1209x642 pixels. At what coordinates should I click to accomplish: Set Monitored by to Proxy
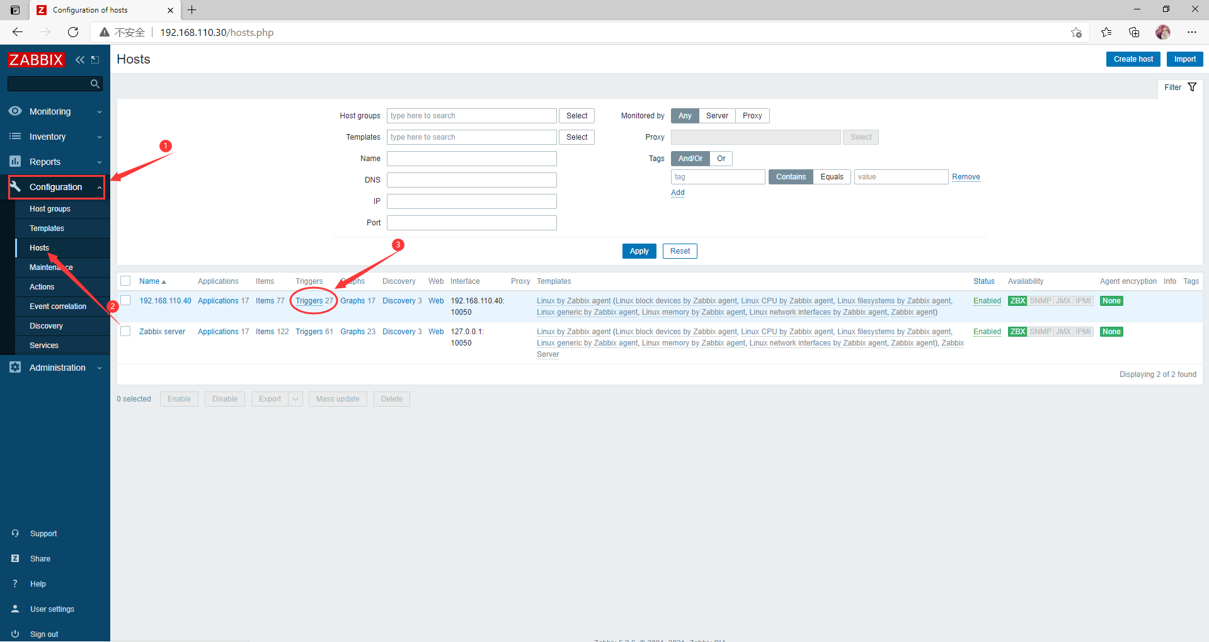[752, 116]
